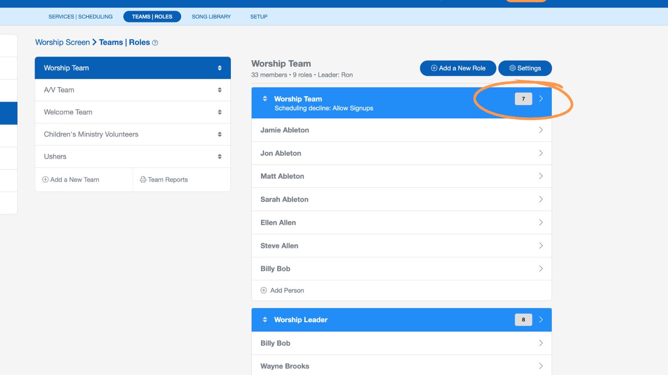The width and height of the screenshot is (668, 375).
Task: Open the SETUP tab
Action: [x=259, y=17]
